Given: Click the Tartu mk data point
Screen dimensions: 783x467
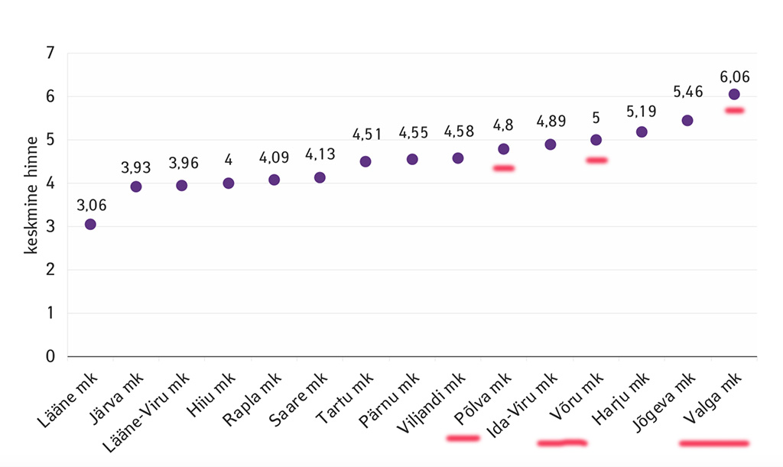Looking at the screenshot, I should (x=366, y=161).
